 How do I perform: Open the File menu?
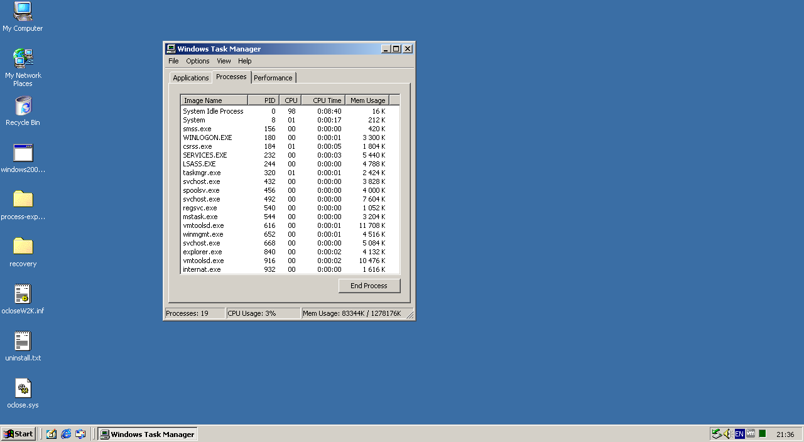coord(173,61)
